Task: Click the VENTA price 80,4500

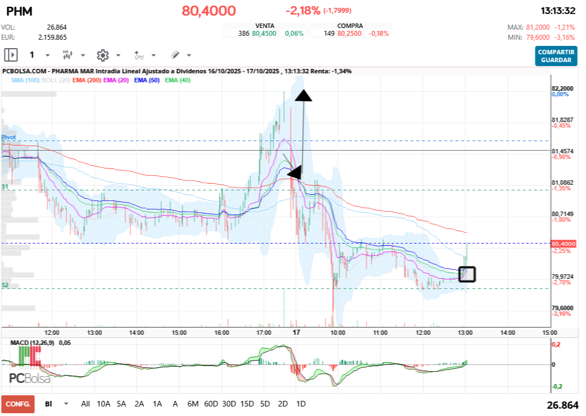Action: click(x=264, y=34)
